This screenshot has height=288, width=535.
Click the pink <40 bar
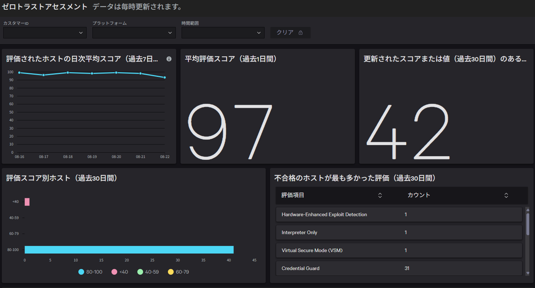27,202
